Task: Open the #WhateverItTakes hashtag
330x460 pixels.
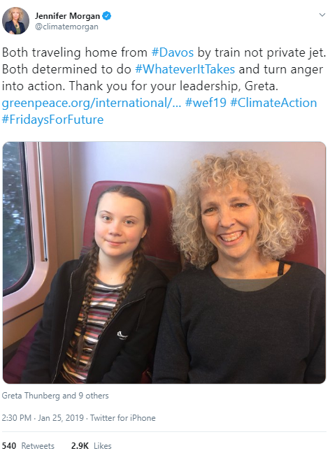Action: pyautogui.click(x=185, y=69)
